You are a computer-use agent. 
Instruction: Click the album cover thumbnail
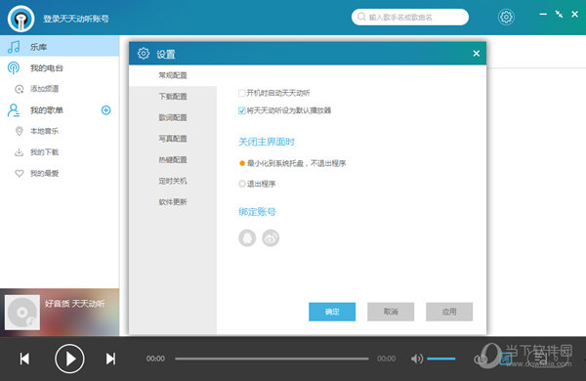(x=22, y=313)
